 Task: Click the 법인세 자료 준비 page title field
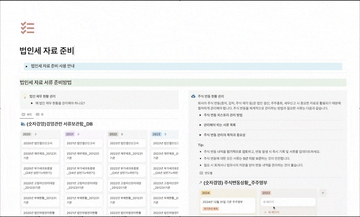(x=46, y=50)
